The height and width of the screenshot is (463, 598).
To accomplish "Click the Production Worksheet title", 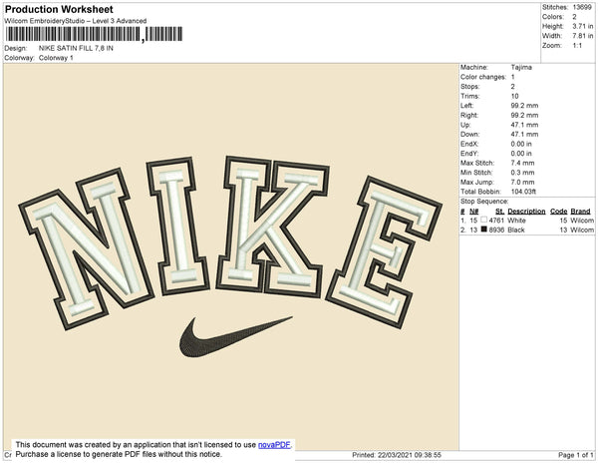I will pos(59,9).
